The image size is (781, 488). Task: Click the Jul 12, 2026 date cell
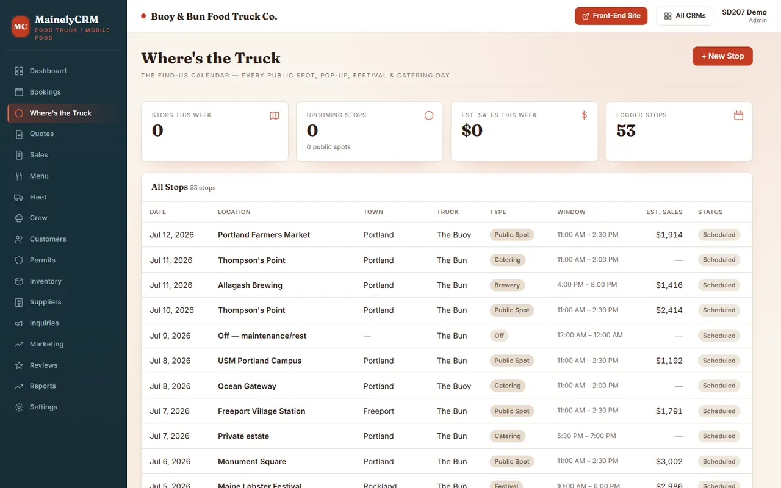click(x=171, y=235)
